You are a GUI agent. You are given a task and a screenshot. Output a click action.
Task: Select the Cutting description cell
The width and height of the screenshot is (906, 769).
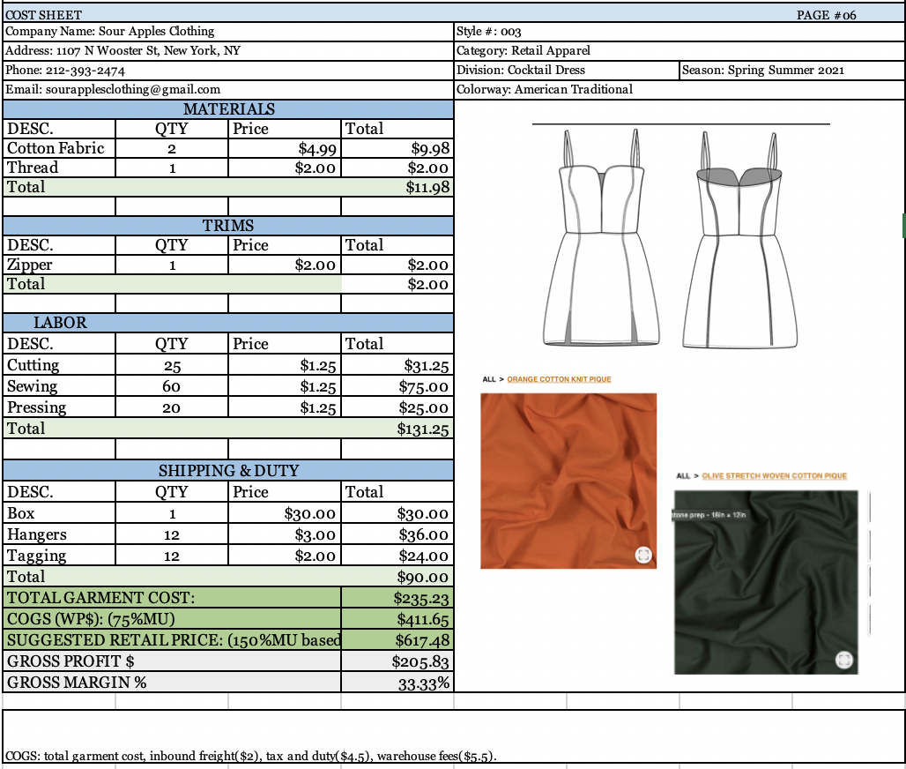click(x=60, y=365)
